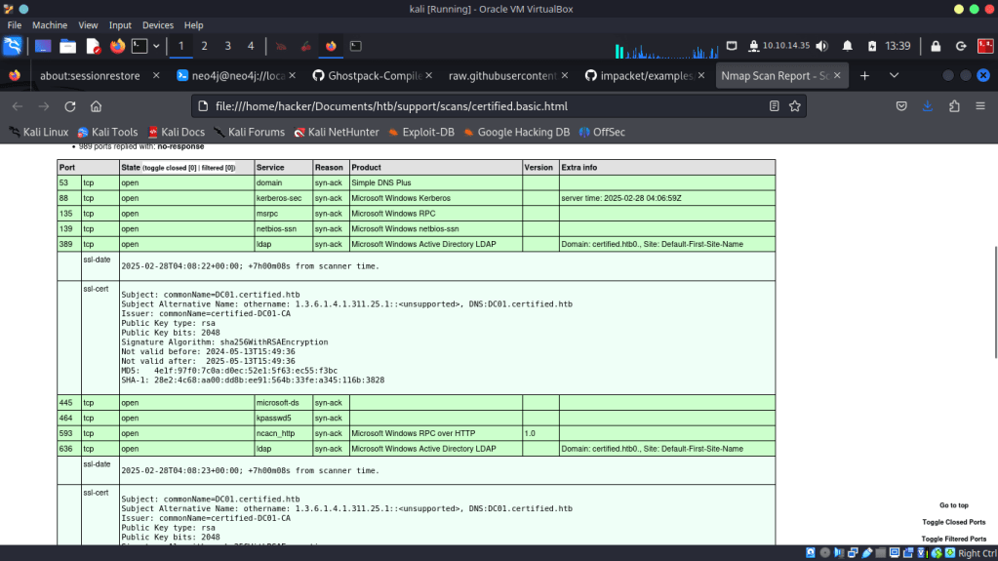Reload the Nmap report page

(69, 106)
